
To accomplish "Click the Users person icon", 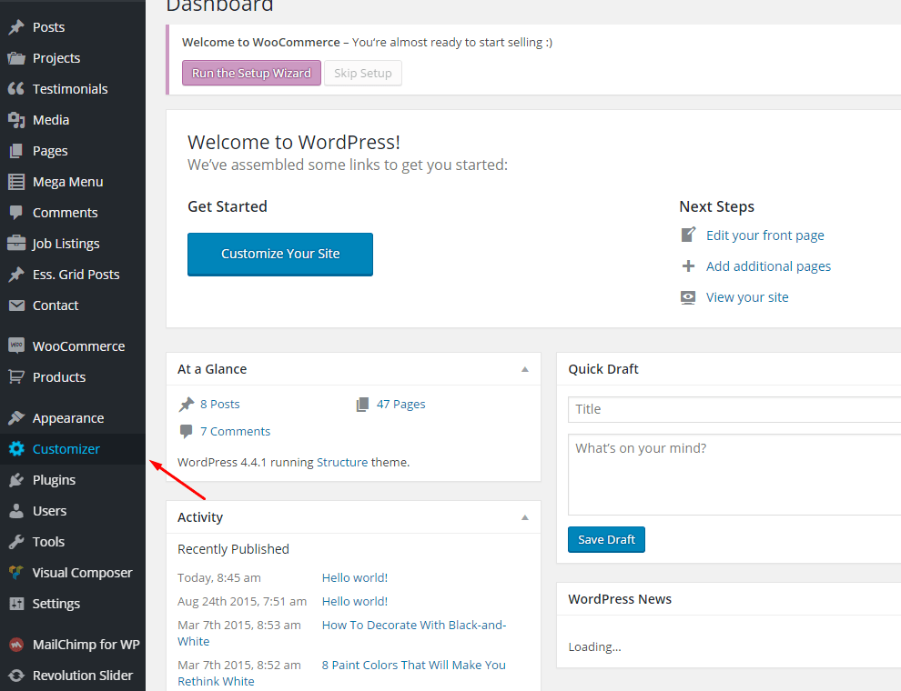I will pyautogui.click(x=16, y=511).
